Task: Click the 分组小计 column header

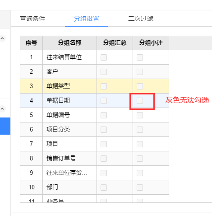Action: (x=151, y=43)
